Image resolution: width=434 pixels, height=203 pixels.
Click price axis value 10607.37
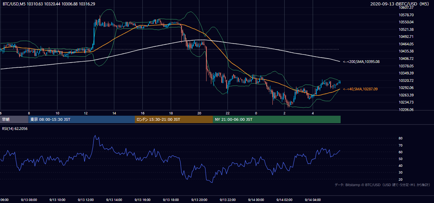pyautogui.click(x=406, y=7)
